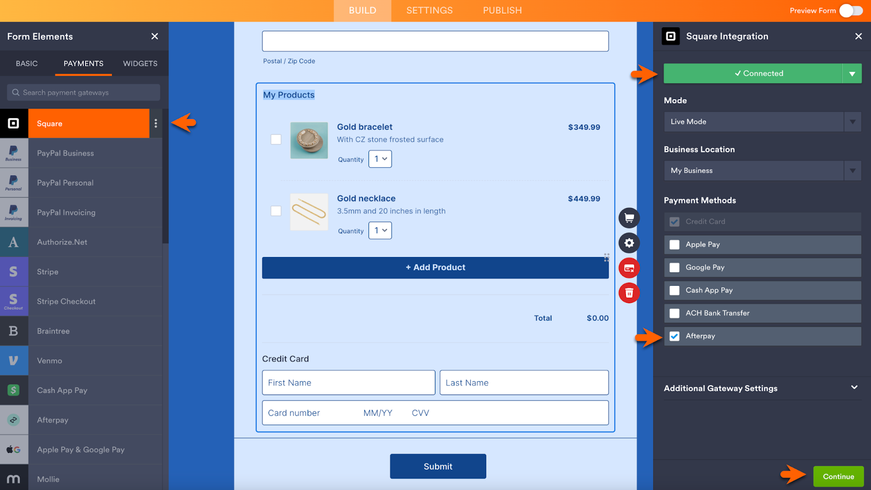This screenshot has height=490, width=871.
Task: Switch to the BUILD tab
Action: click(x=363, y=11)
